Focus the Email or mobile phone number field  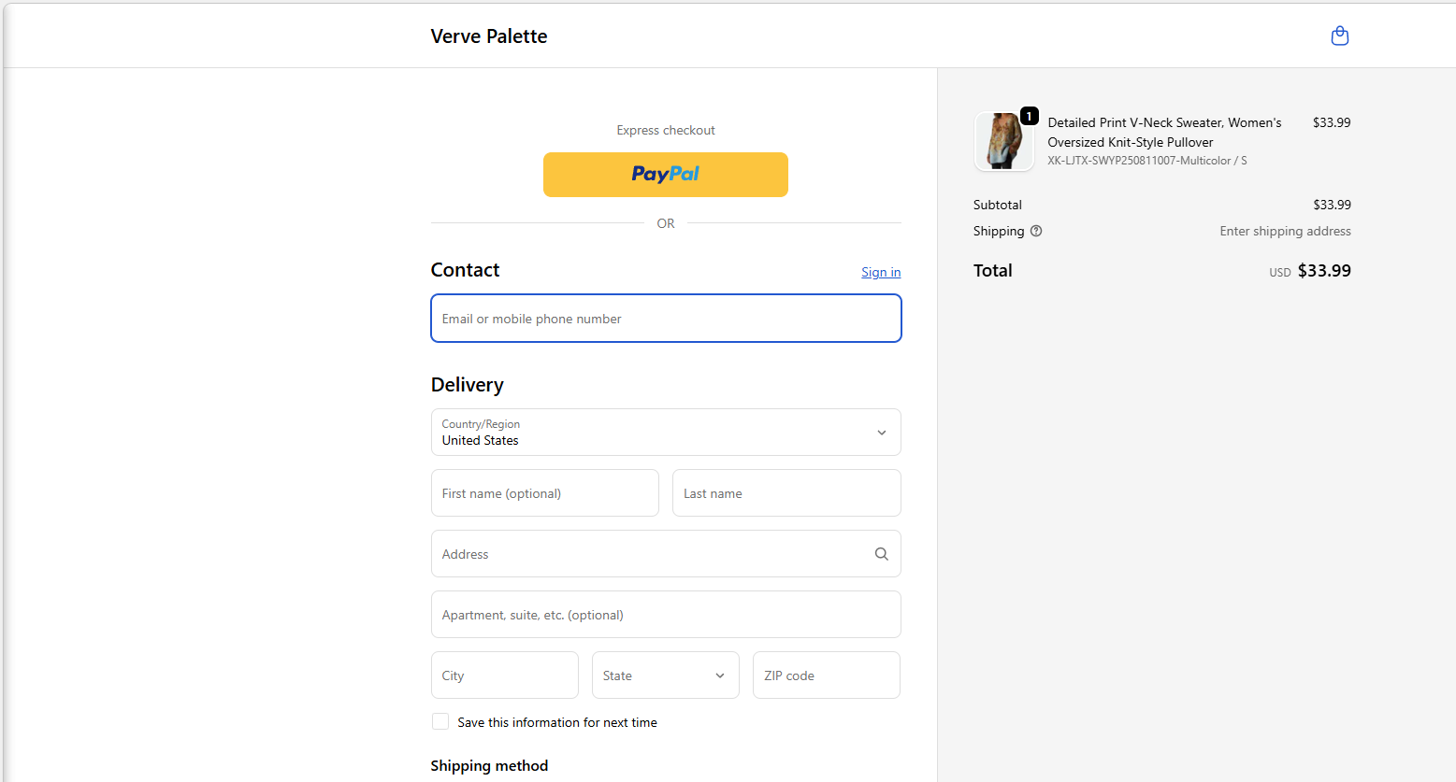click(665, 319)
